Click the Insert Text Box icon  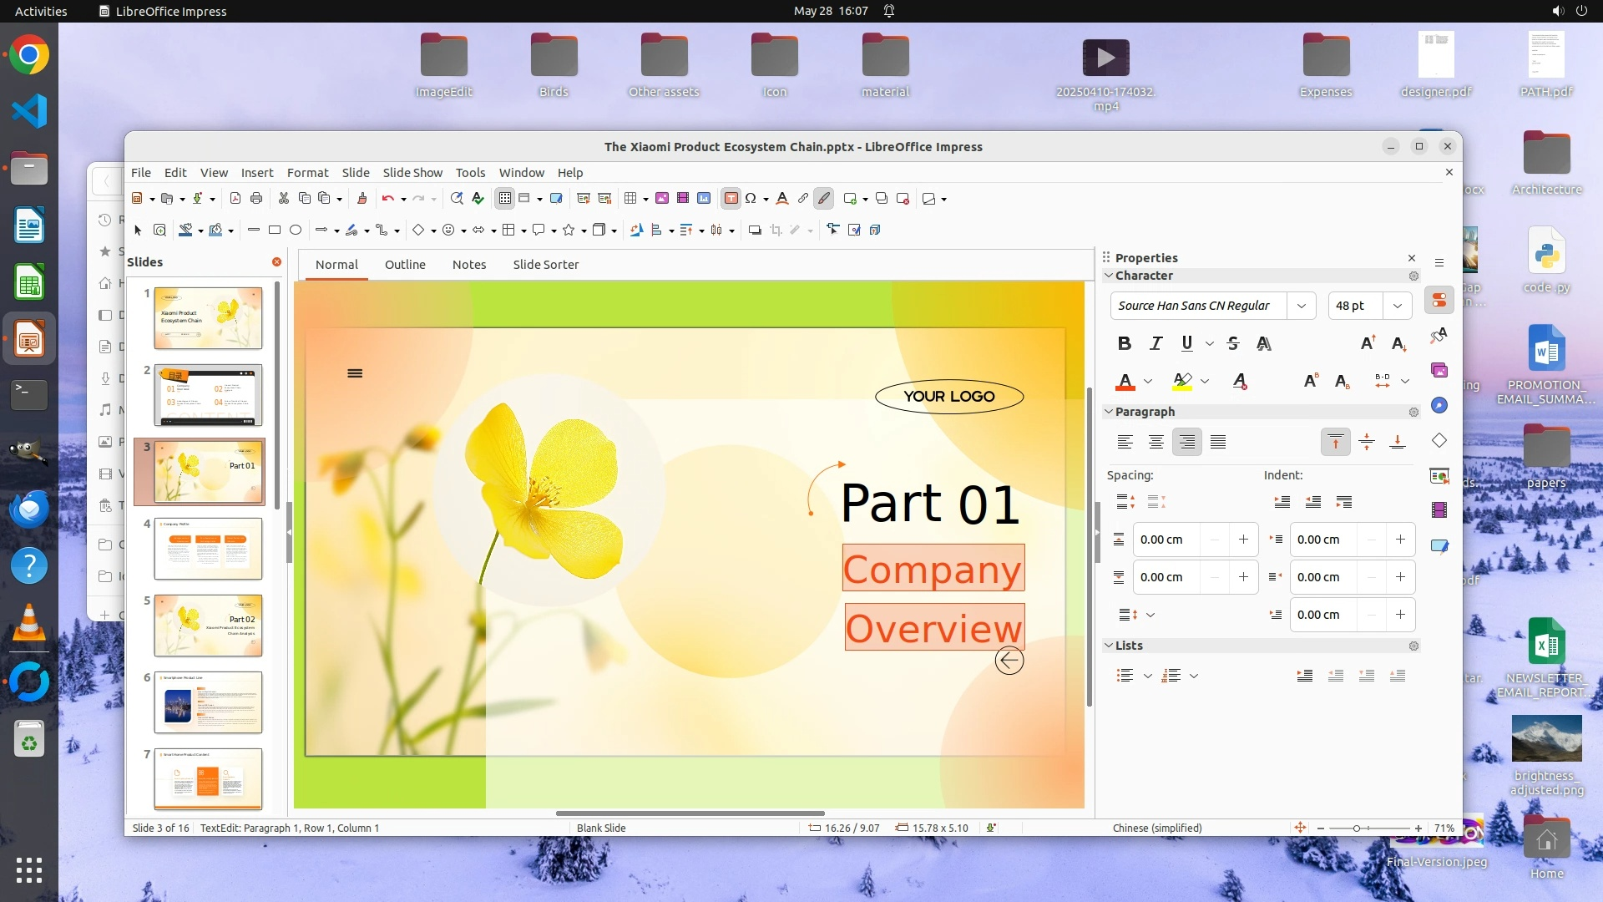point(731,198)
